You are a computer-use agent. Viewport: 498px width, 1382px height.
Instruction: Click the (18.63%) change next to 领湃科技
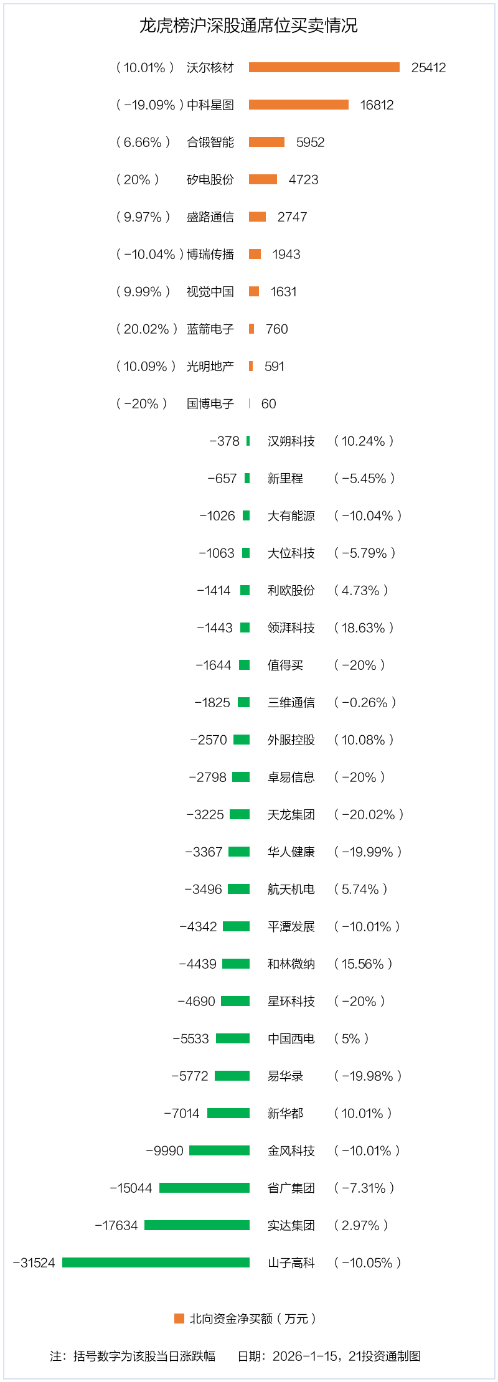364,628
